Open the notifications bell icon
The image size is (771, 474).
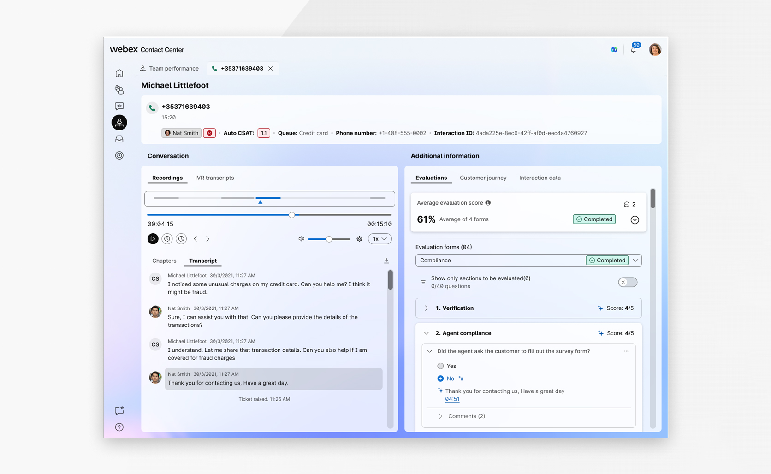[633, 50]
